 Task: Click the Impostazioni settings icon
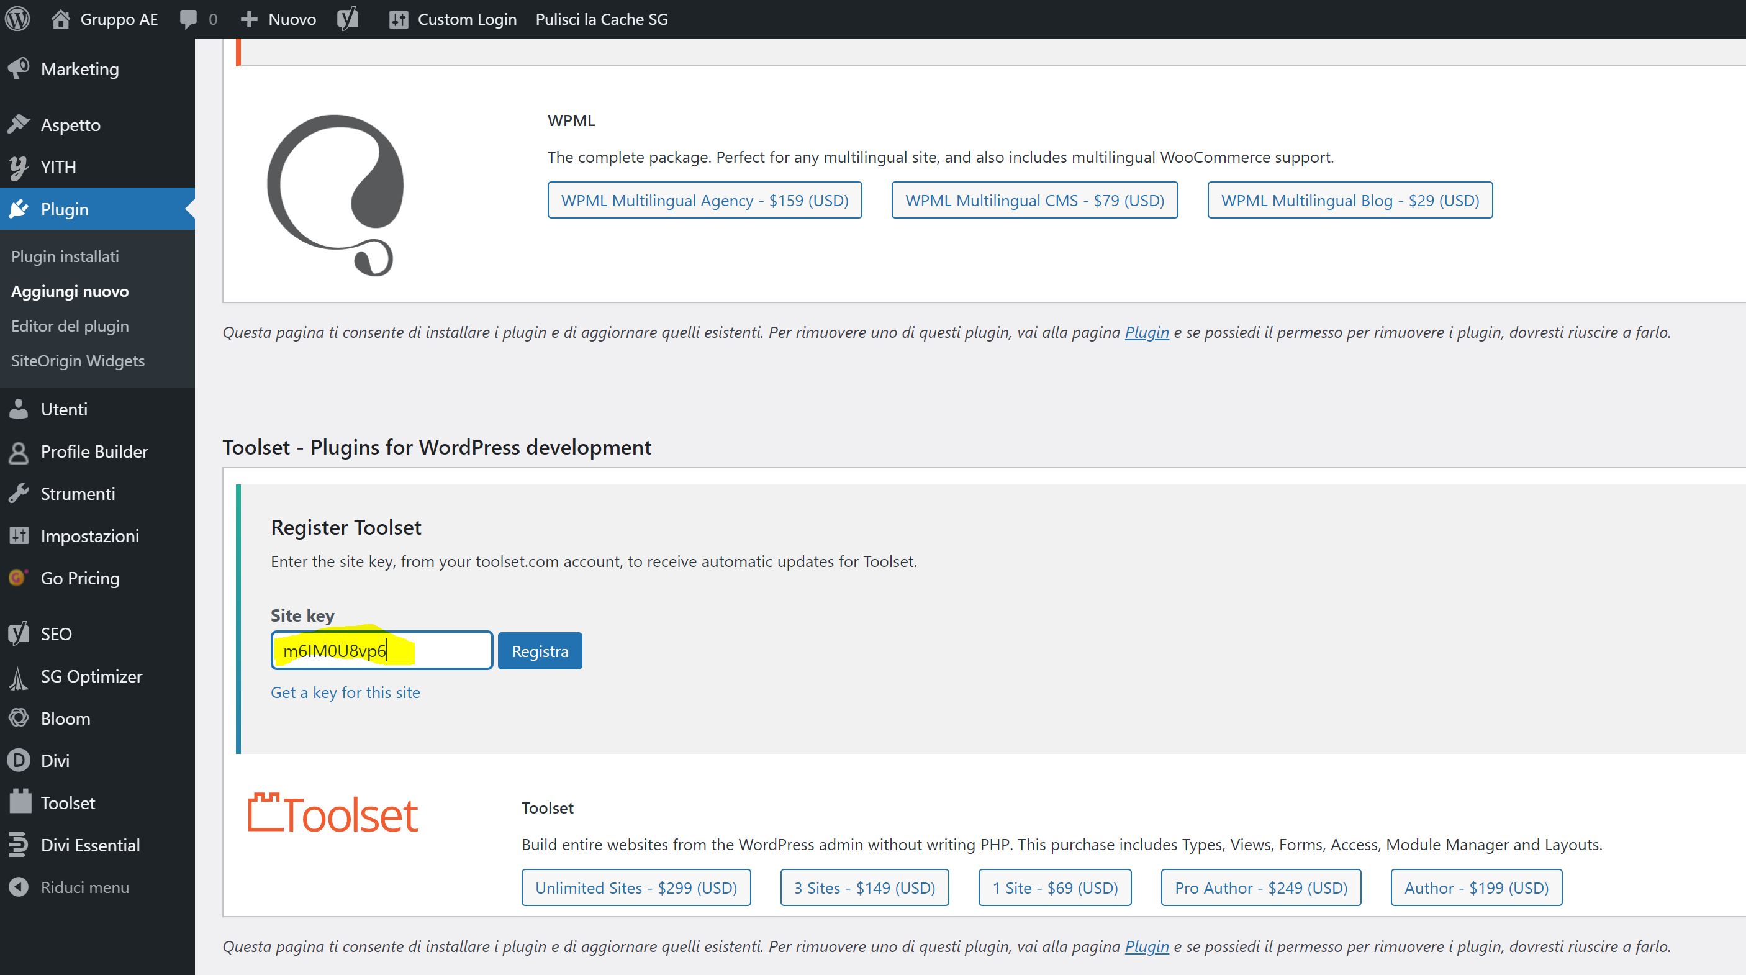pyautogui.click(x=19, y=536)
